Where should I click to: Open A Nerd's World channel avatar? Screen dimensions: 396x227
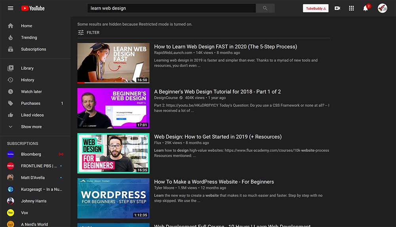click(x=11, y=224)
